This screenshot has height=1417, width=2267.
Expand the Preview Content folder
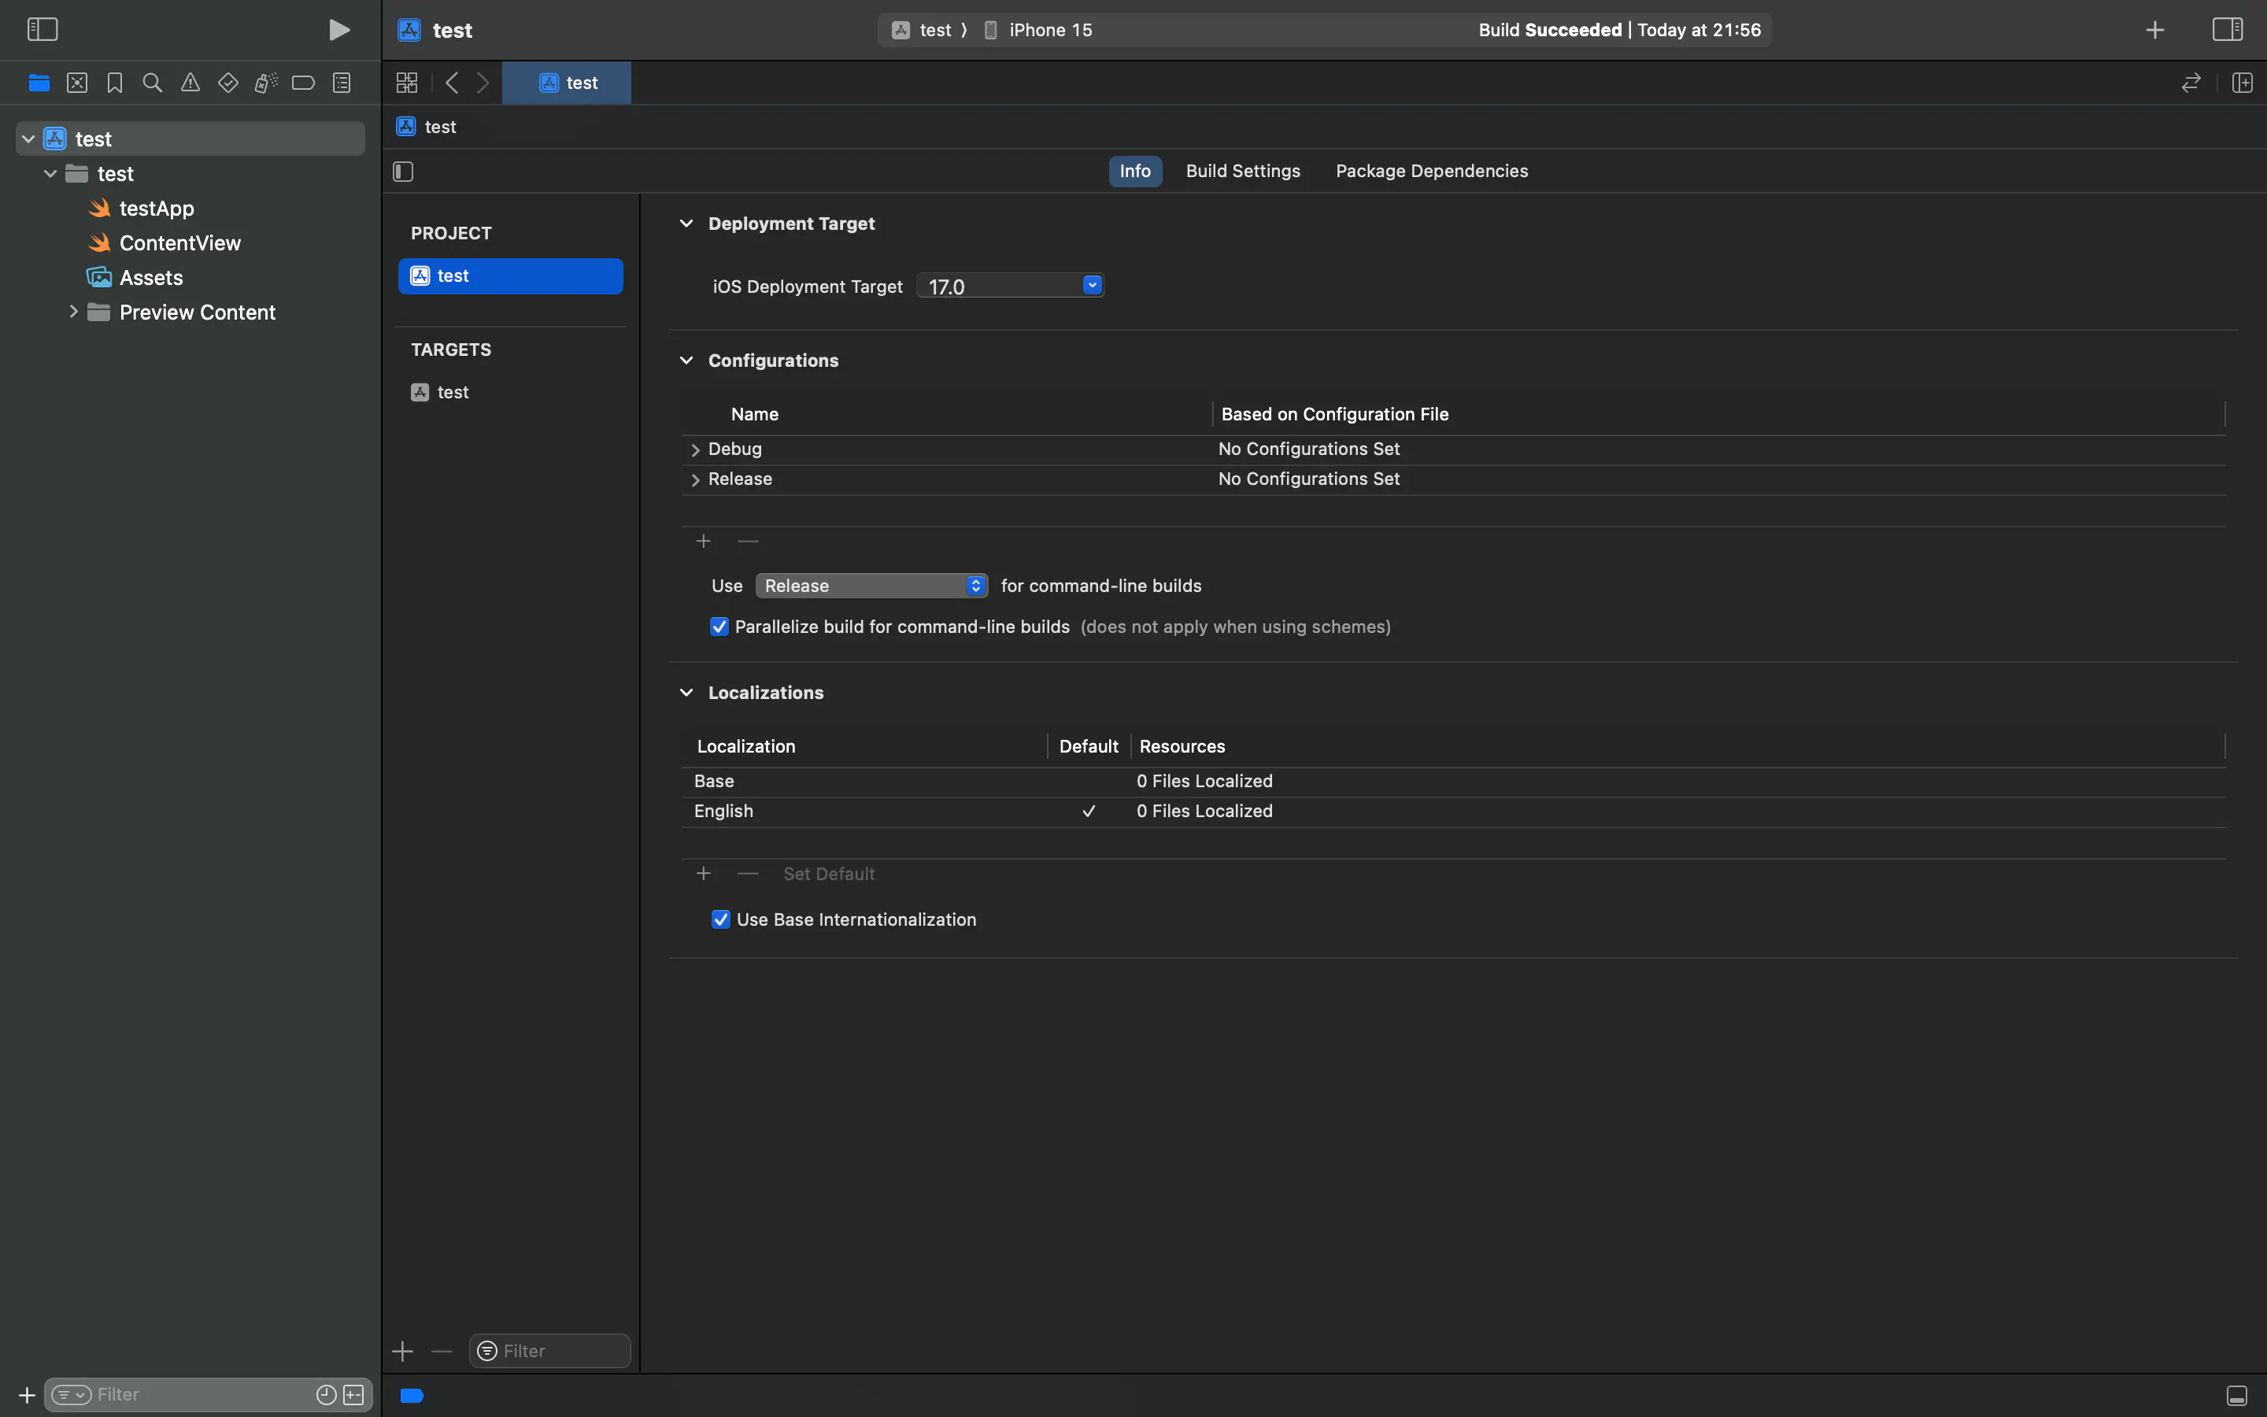pos(73,311)
